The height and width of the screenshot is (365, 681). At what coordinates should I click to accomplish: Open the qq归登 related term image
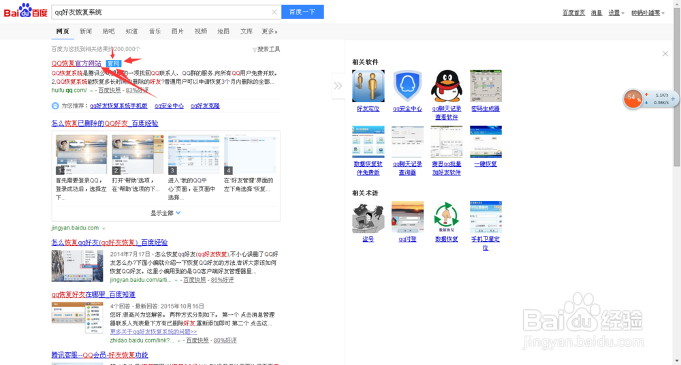(407, 217)
